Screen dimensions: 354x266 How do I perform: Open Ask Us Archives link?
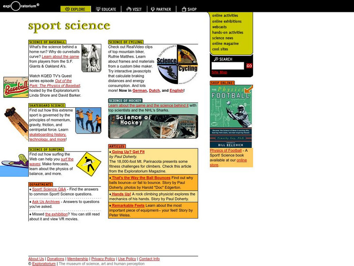click(46, 202)
